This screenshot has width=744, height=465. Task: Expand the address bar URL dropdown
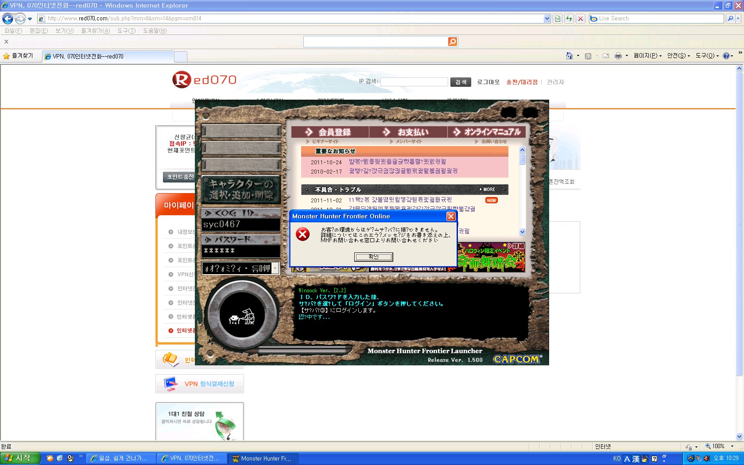[547, 19]
